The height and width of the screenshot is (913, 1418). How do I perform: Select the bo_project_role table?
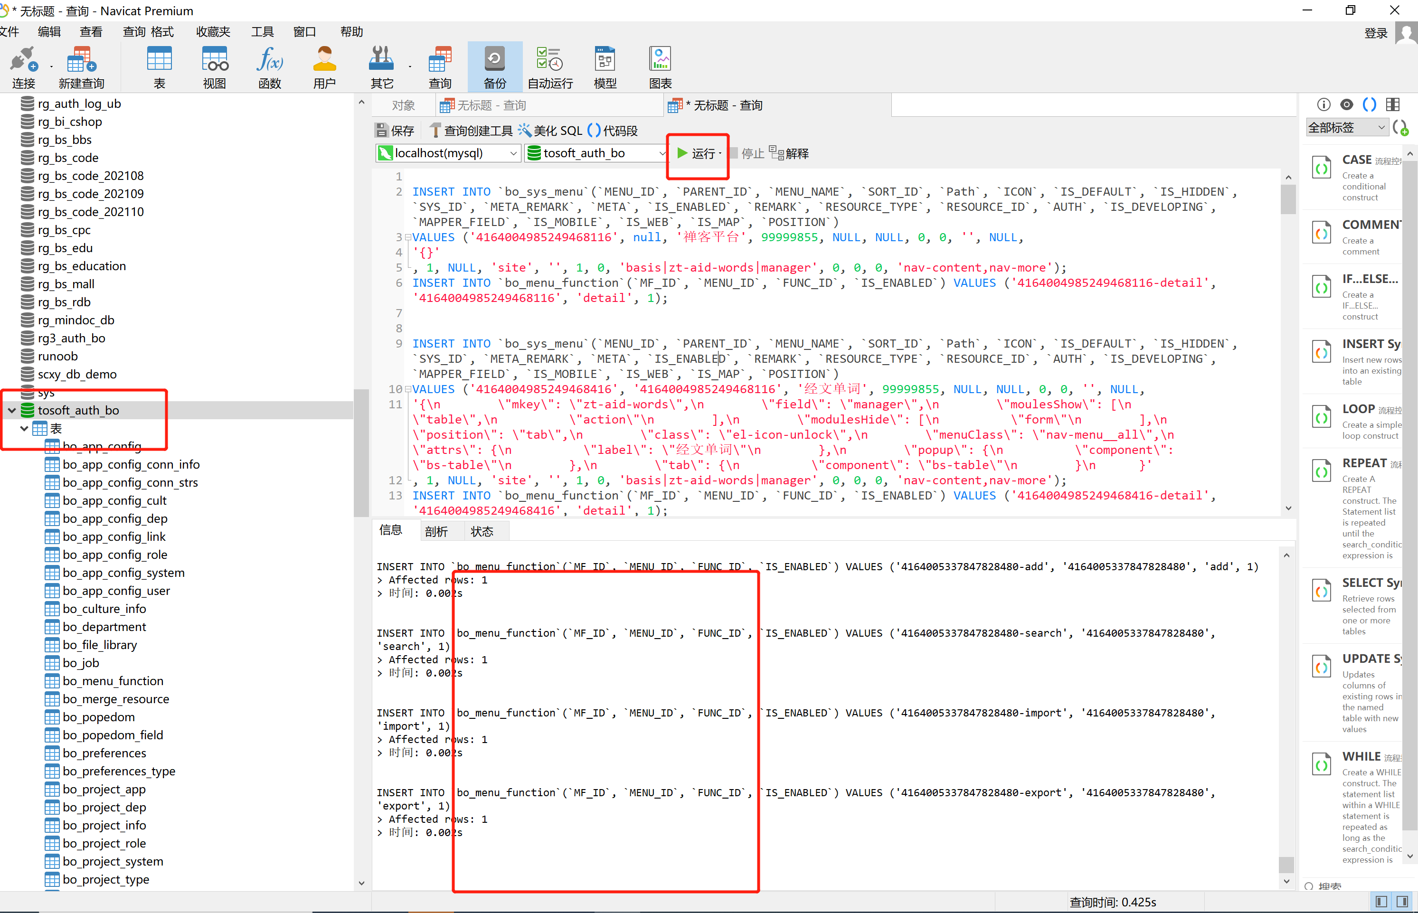[104, 843]
